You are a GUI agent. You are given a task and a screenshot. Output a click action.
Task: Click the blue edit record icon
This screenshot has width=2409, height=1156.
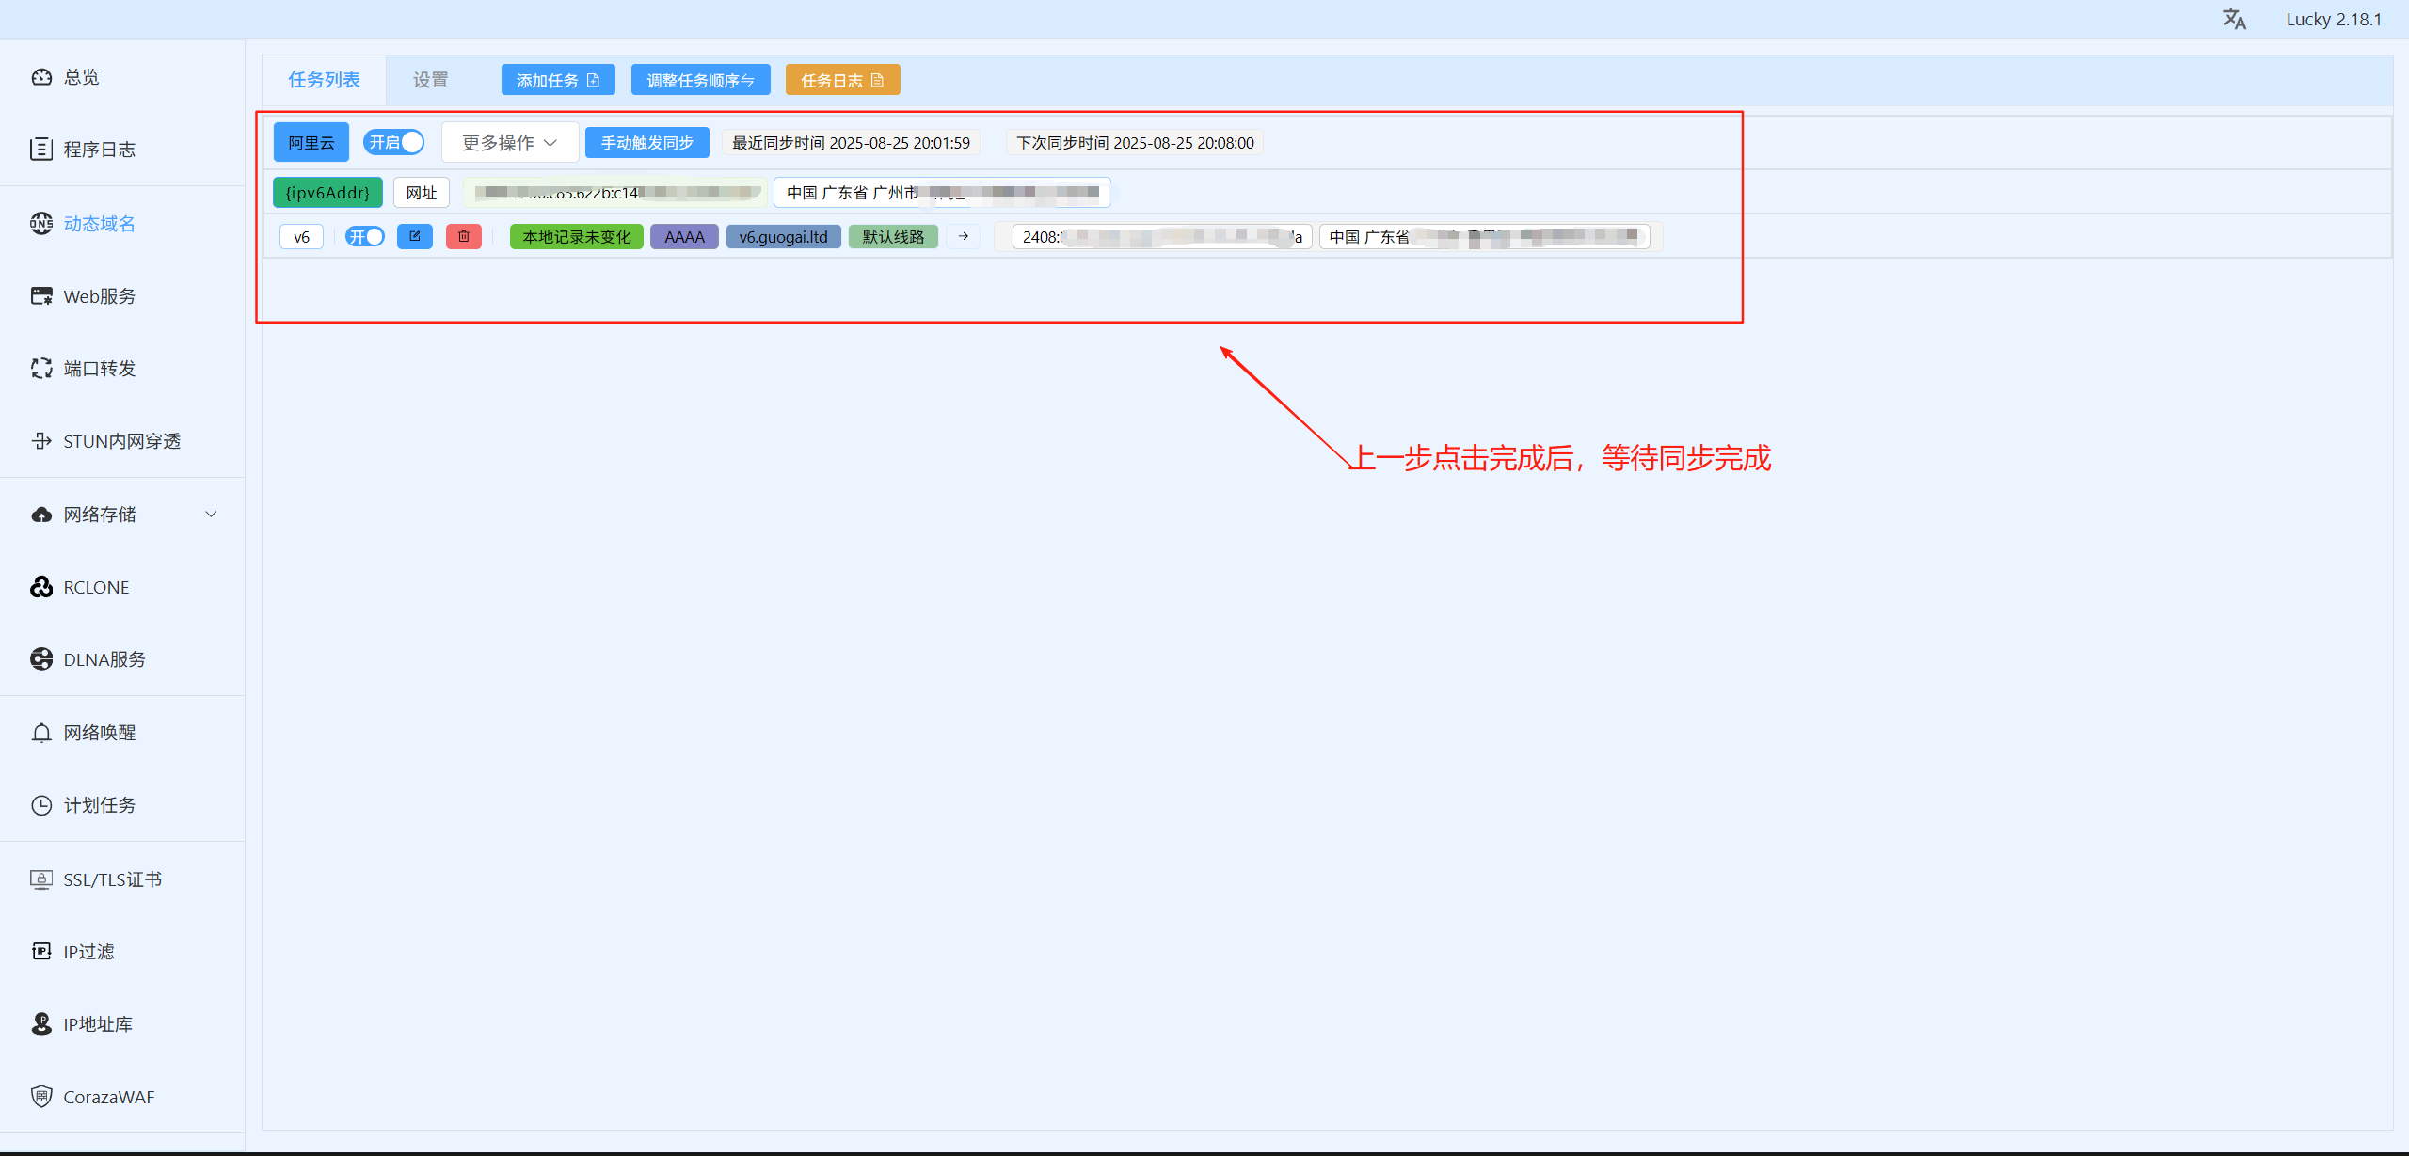point(415,236)
